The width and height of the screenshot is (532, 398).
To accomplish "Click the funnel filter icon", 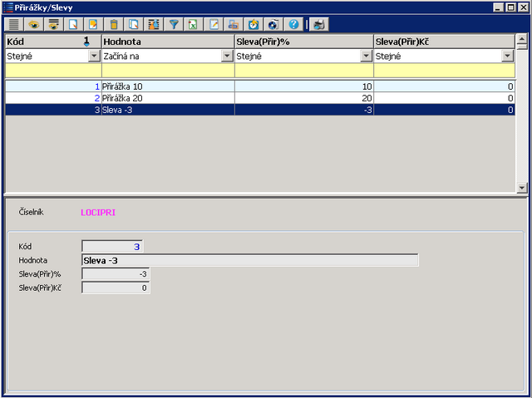I will (174, 24).
